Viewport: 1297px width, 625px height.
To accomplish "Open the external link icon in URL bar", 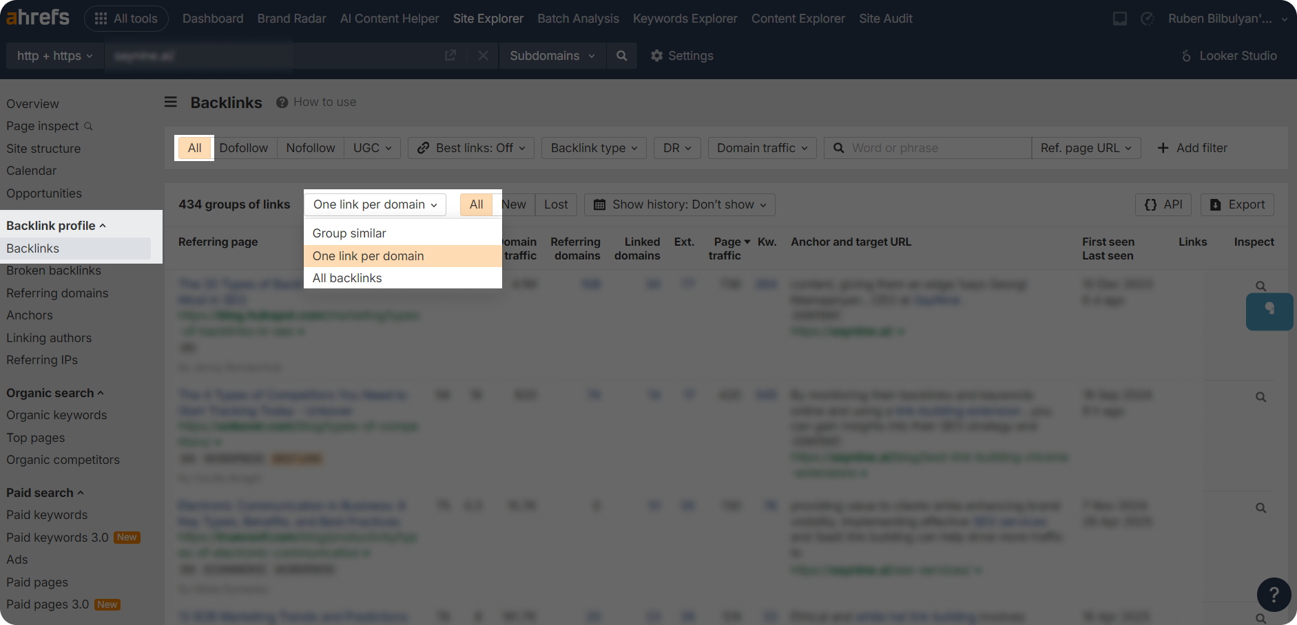I will click(450, 55).
